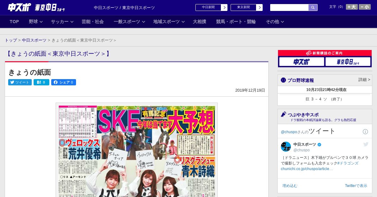Expand the 一般スポーツ menu
The image size is (377, 197).
129,22
